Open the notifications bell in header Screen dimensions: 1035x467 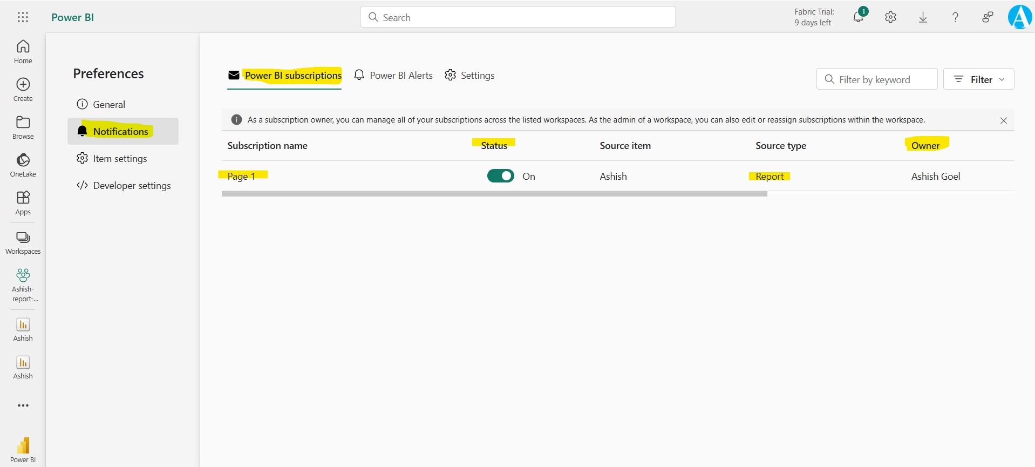(858, 17)
